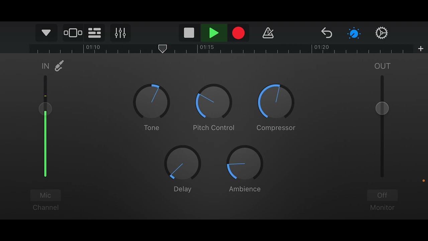Undo the last action
This screenshot has width=428, height=241.
point(326,33)
